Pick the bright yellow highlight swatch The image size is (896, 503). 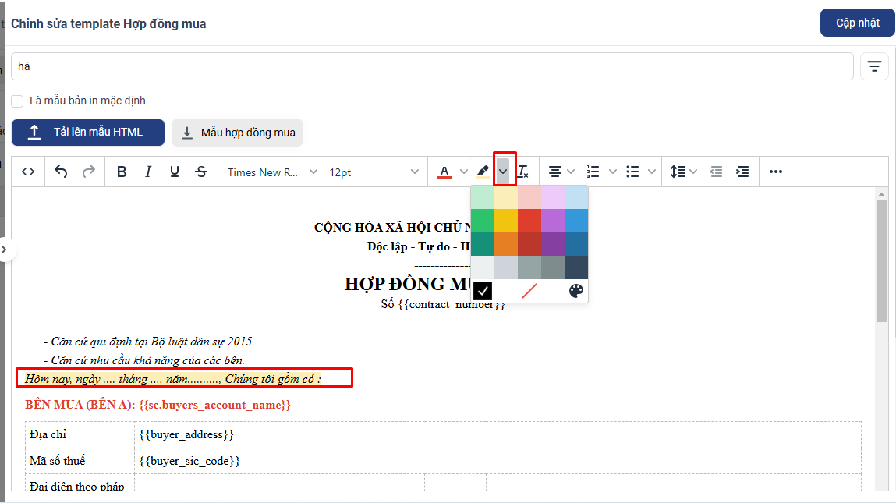pos(506,221)
